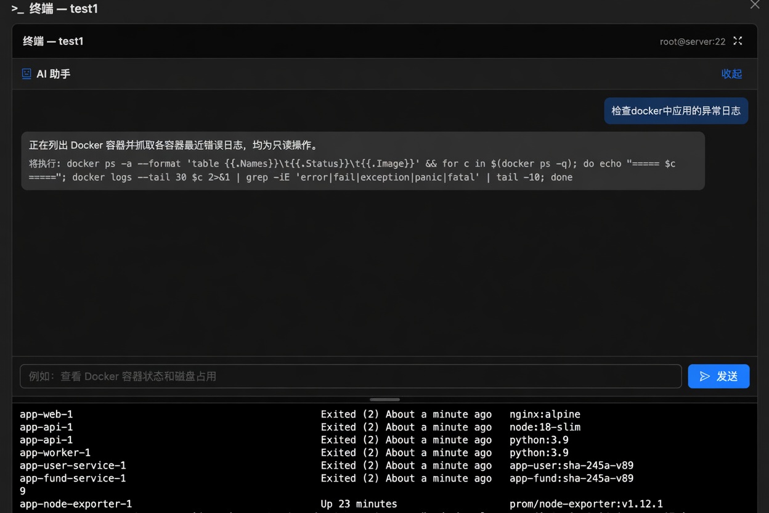769x513 pixels.
Task: Click the root@server:22 connection label
Action: (x=693, y=42)
